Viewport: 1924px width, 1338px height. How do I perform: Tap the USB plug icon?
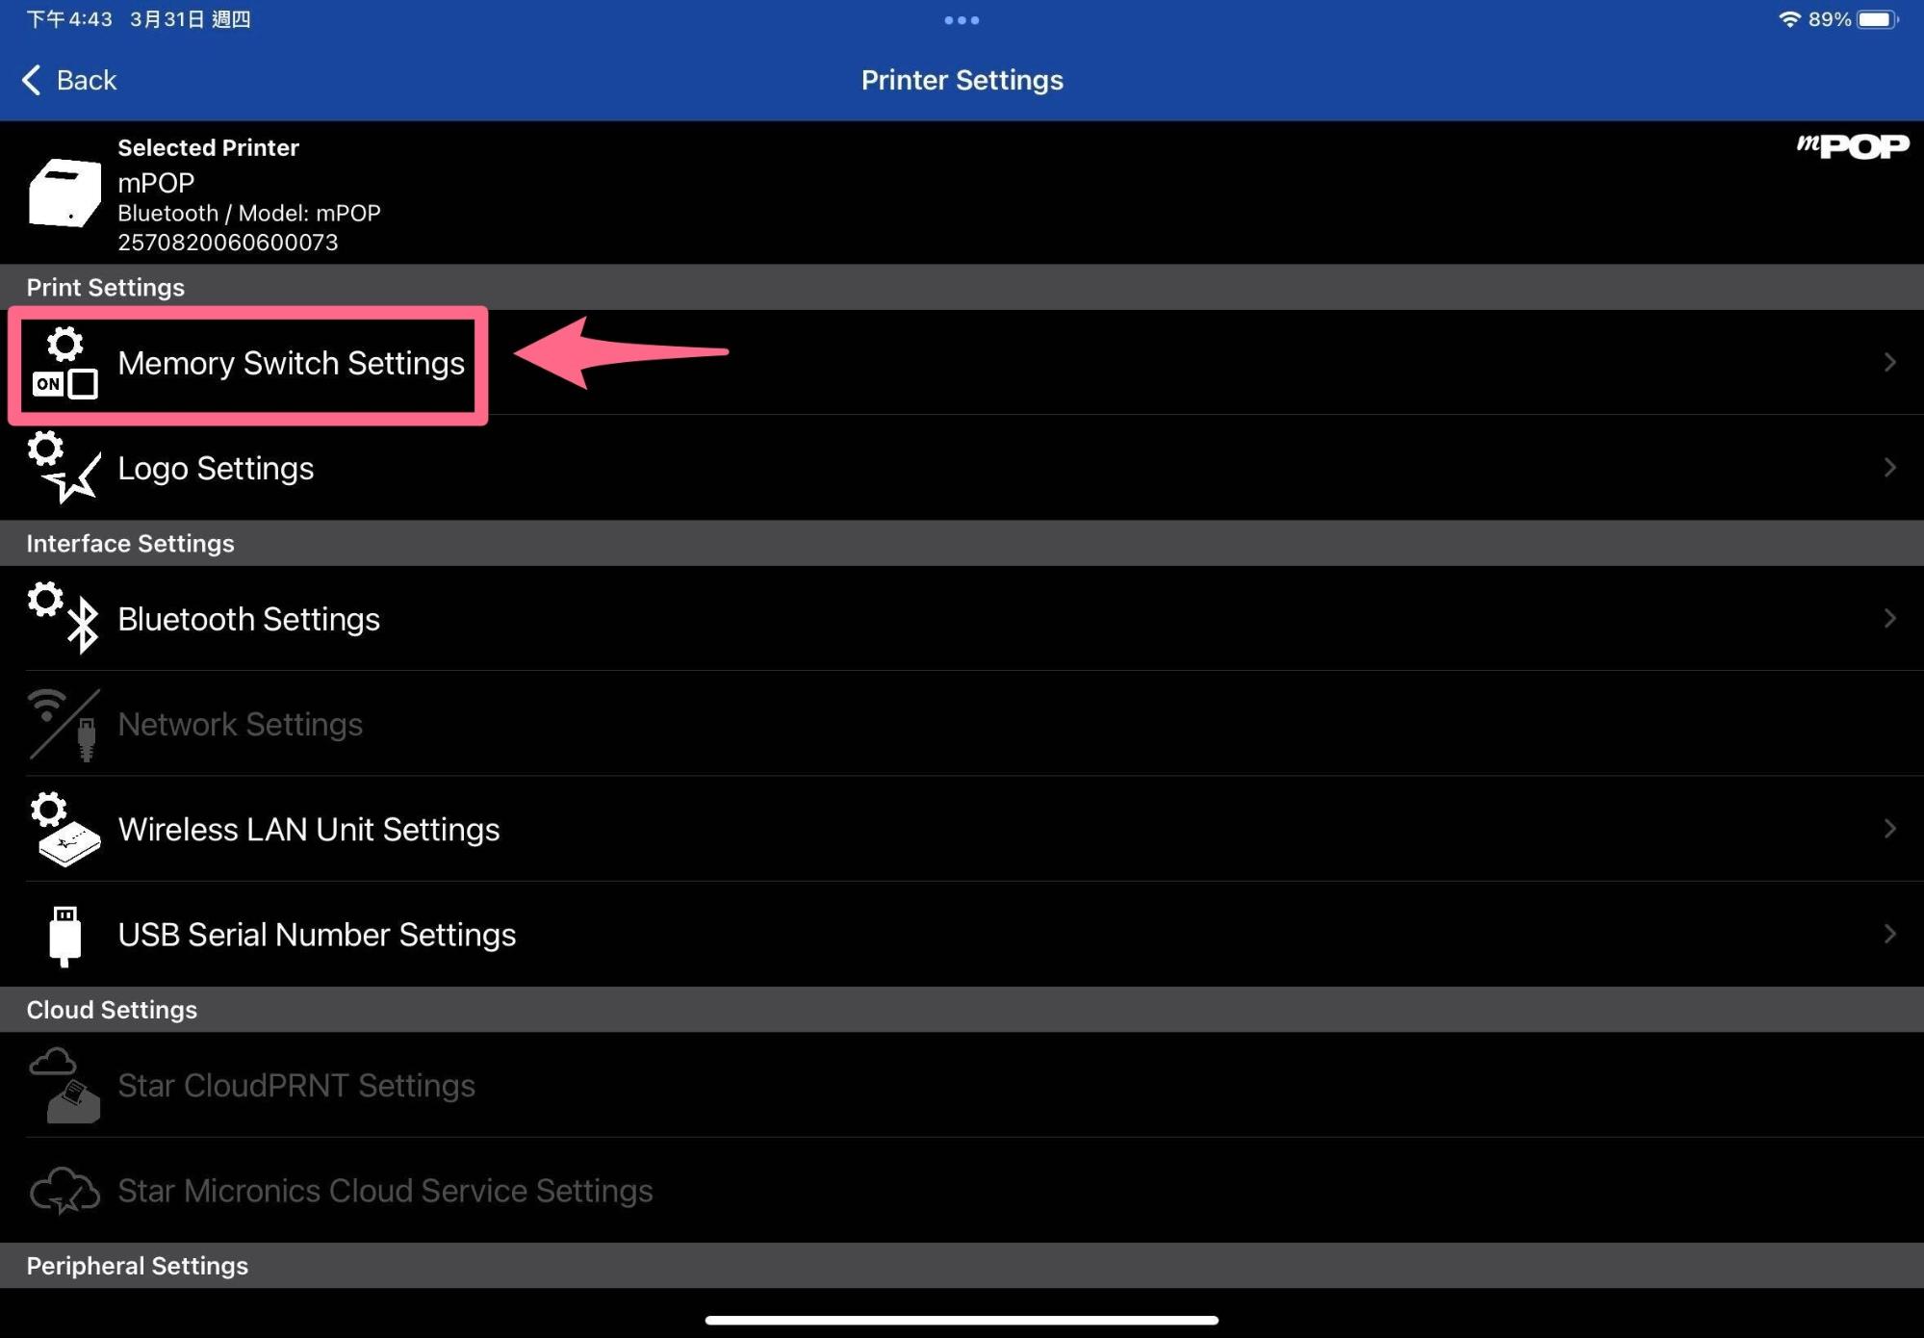pos(64,936)
